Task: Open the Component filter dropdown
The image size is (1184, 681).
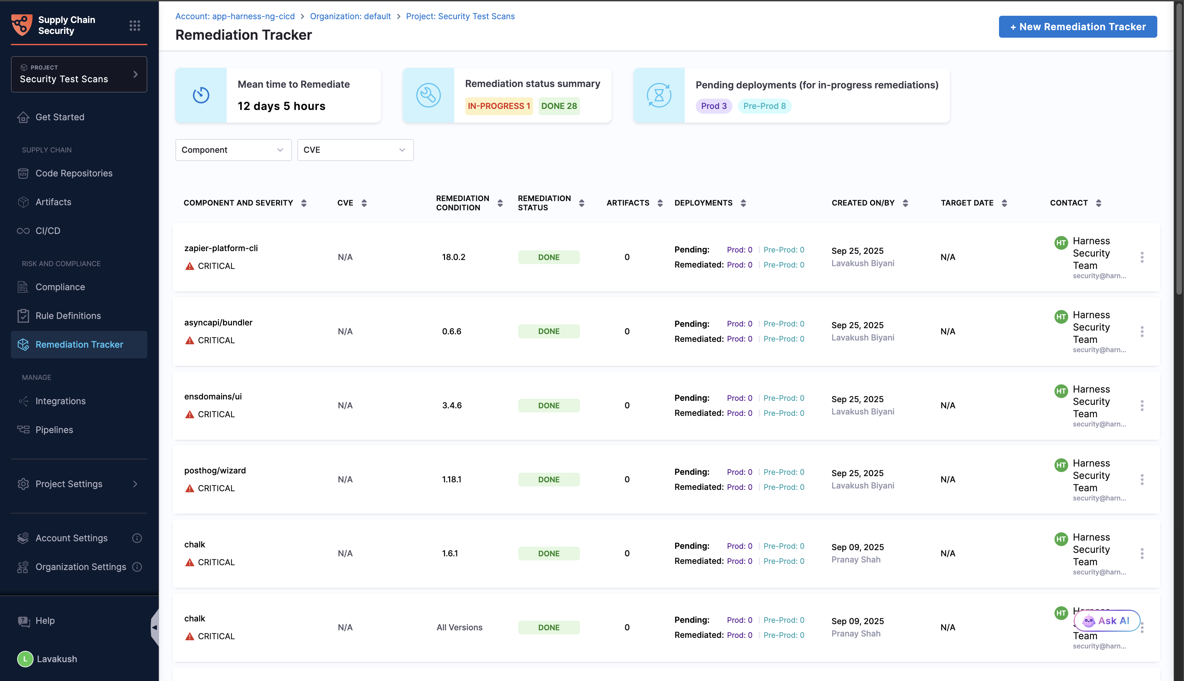Action: tap(233, 150)
